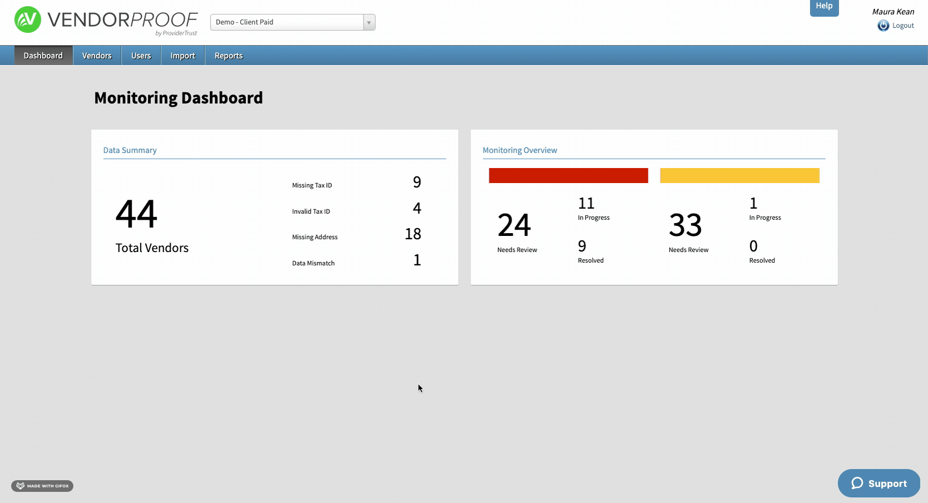Go to the Users tab
928x503 pixels.
(x=141, y=56)
